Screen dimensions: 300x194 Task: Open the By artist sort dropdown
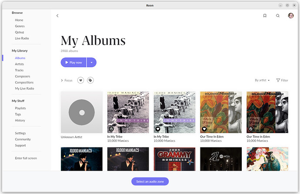coord(262,80)
